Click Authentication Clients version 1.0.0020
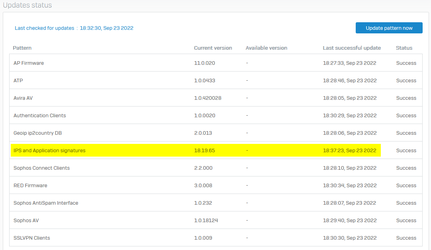 [x=204, y=116]
